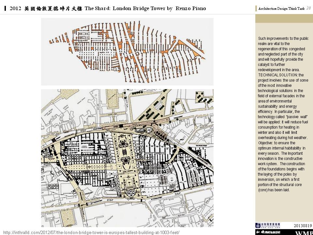The width and height of the screenshot is (313, 235).
Task: Click the 'passive wall' sentence in the sidebar
Action: tap(283, 117)
